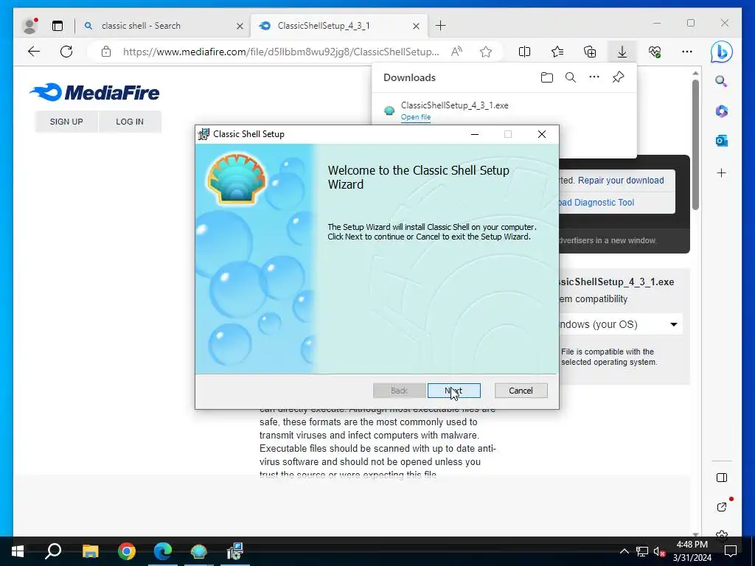Expand the Windows (your OS) dropdown

click(x=620, y=324)
